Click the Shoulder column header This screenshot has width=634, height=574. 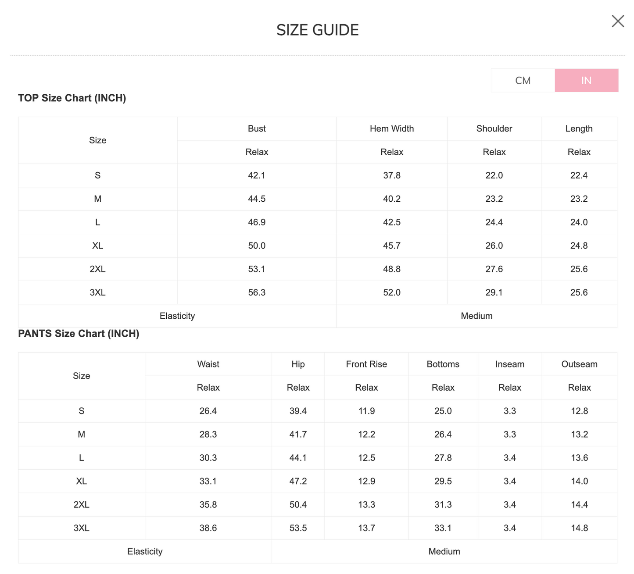pyautogui.click(x=494, y=128)
